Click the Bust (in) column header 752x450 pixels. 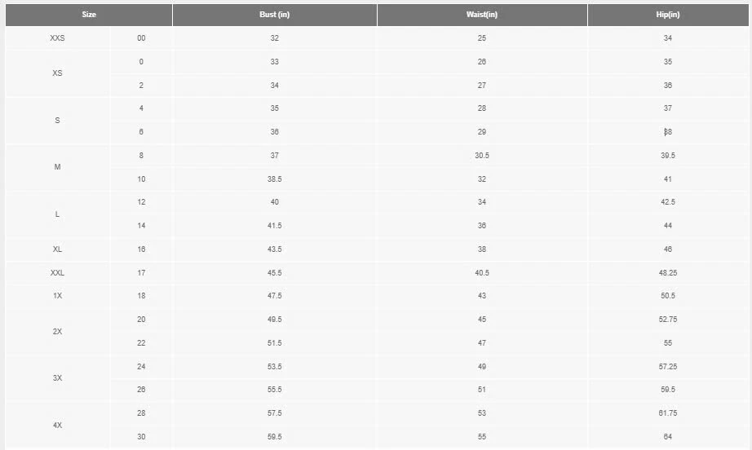(275, 15)
